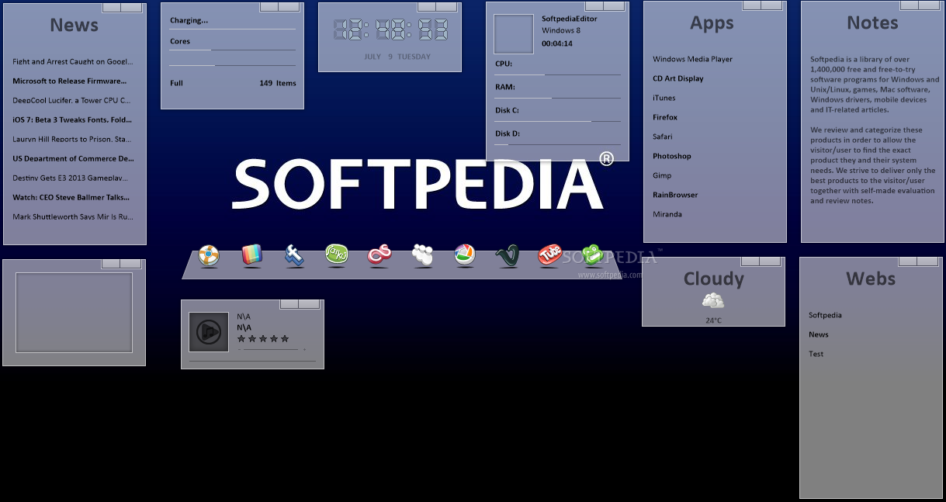Click the music player track progress bar
The image size is (946, 502).
click(252, 362)
